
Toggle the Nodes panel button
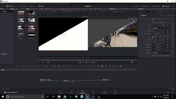tap(41, 6)
